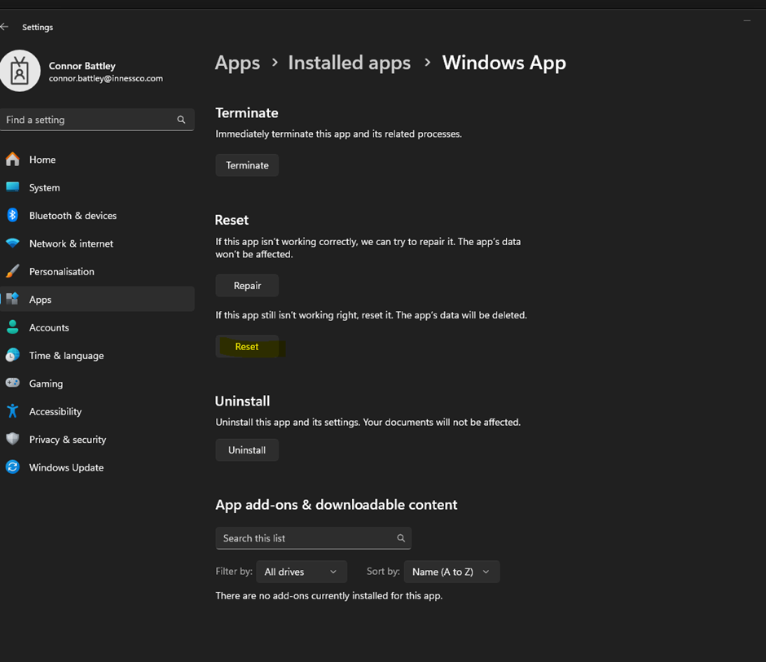Click the Accounts person icon
Image resolution: width=766 pixels, height=662 pixels.
(12, 327)
